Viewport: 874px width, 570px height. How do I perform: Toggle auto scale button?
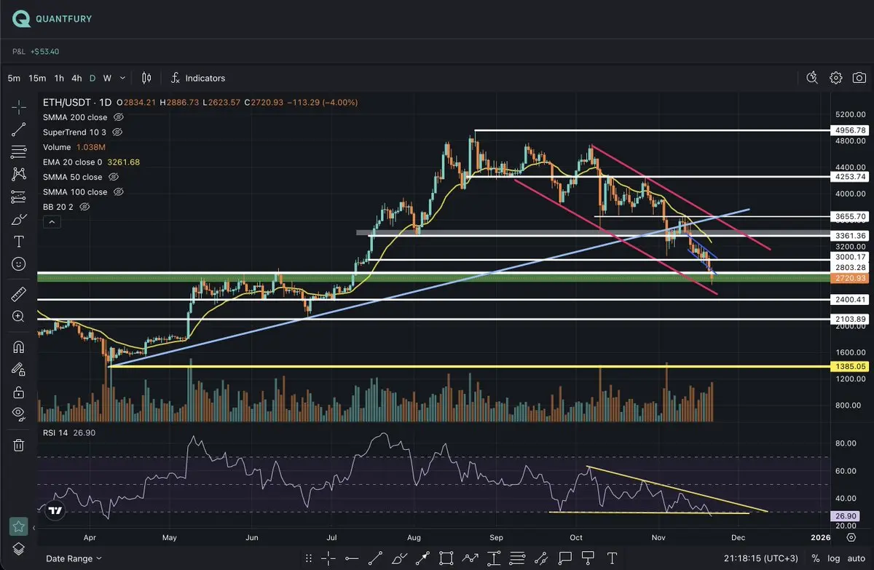857,558
